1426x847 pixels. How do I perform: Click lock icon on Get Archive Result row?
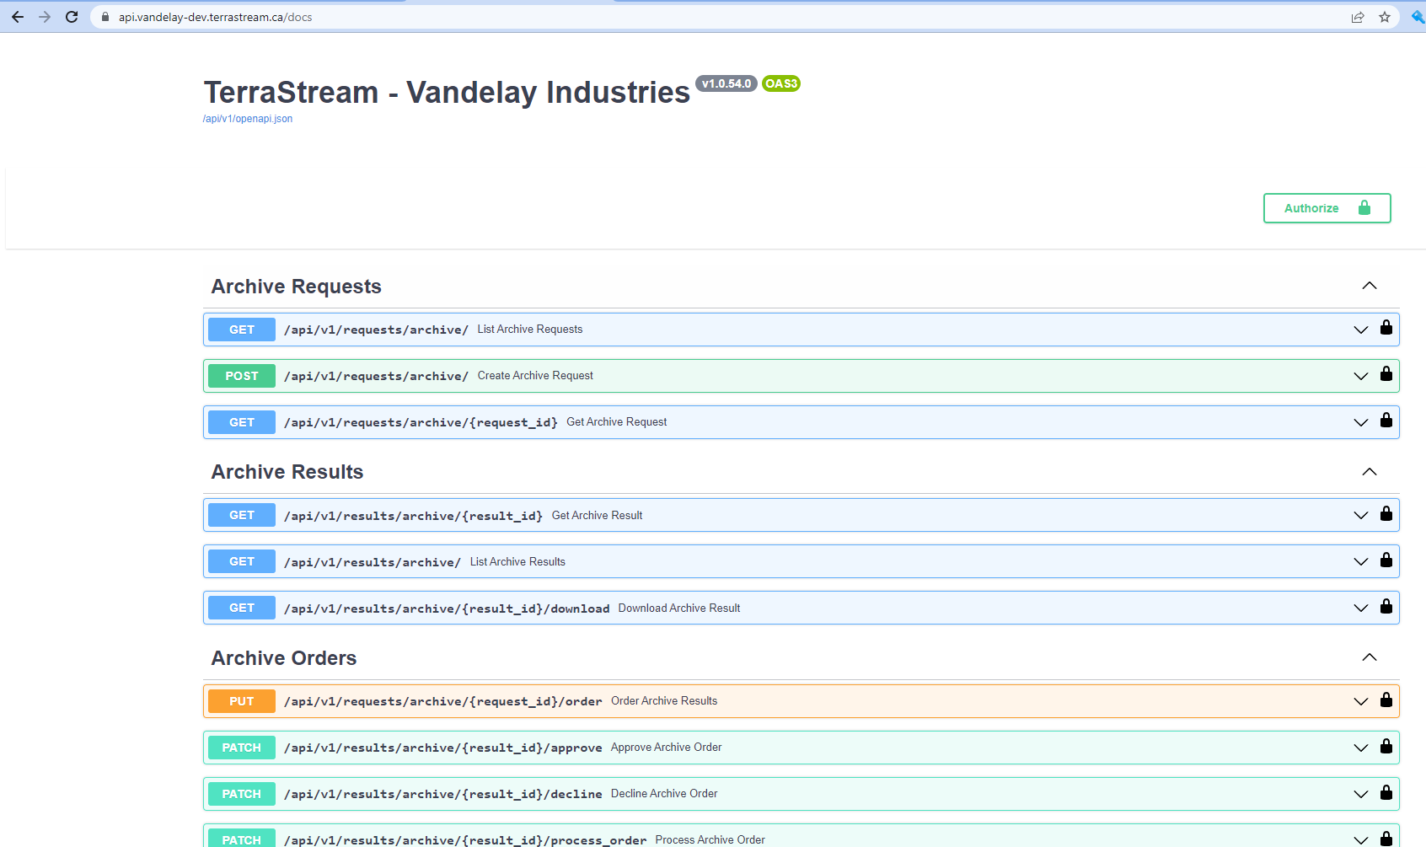click(x=1386, y=514)
